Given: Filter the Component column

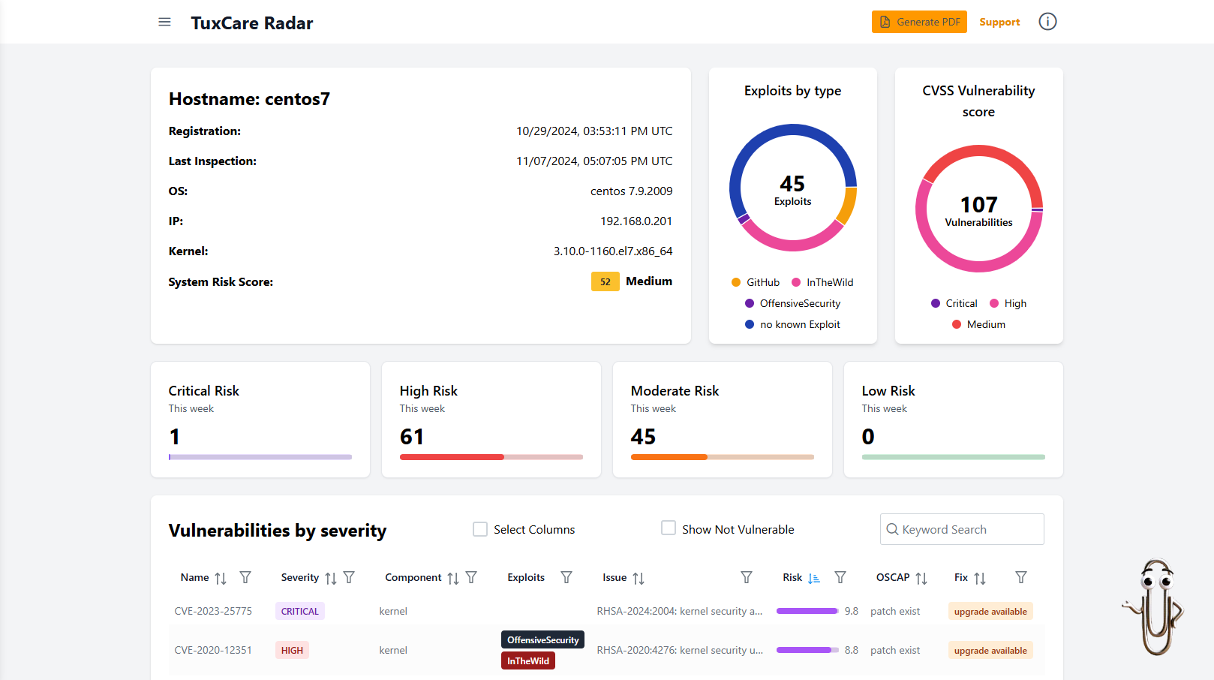Looking at the screenshot, I should [x=471, y=578].
